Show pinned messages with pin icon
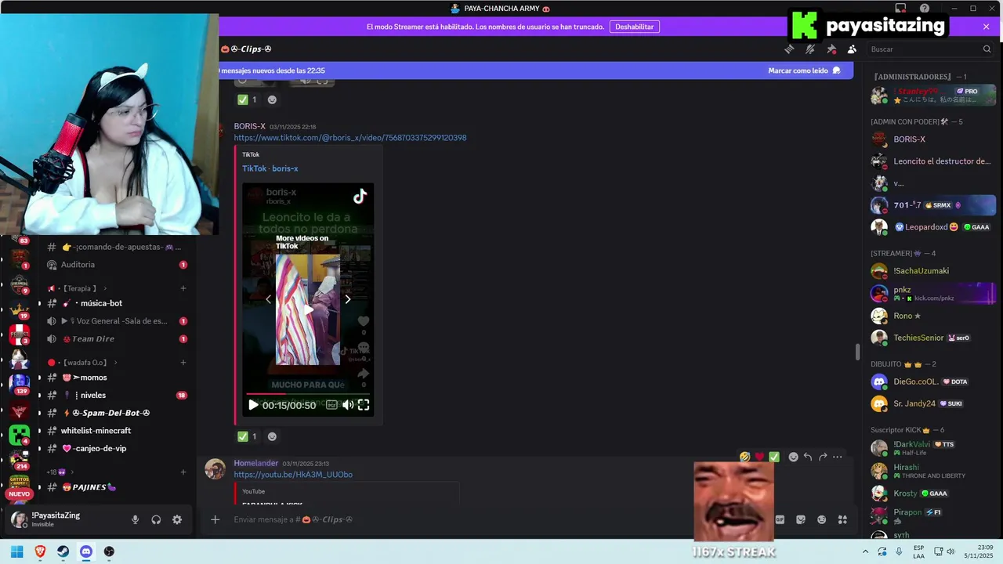1003x564 pixels. 831,49
